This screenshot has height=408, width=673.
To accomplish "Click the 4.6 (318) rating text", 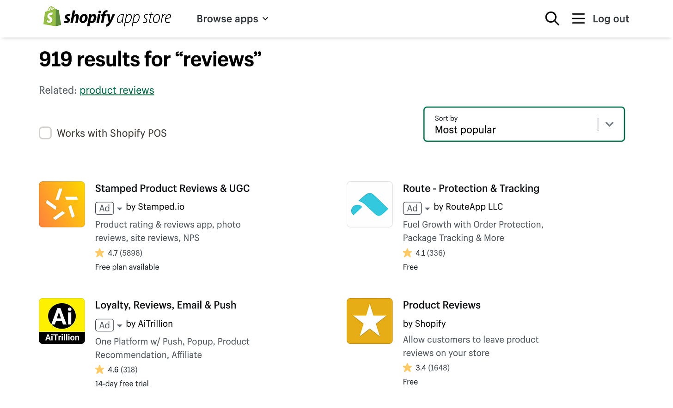I will (x=122, y=370).
